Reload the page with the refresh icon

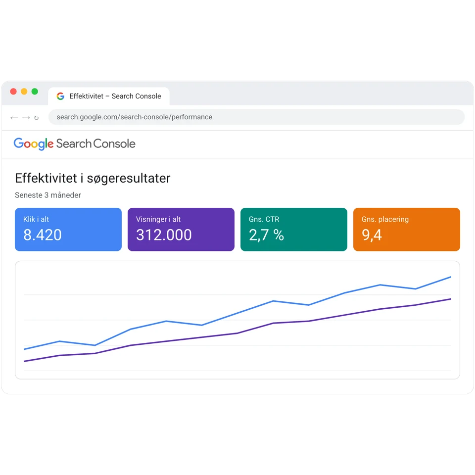(x=36, y=118)
